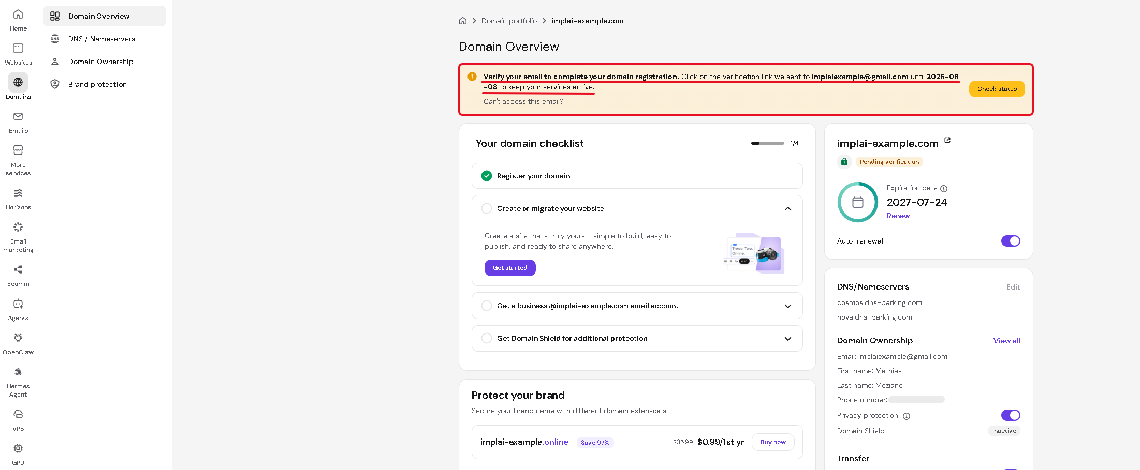Click Can't access this email link
The width and height of the screenshot is (1140, 470).
point(523,102)
